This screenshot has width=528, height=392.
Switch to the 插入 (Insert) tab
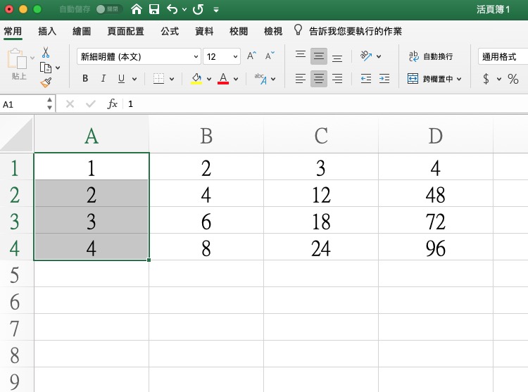pyautogui.click(x=47, y=31)
